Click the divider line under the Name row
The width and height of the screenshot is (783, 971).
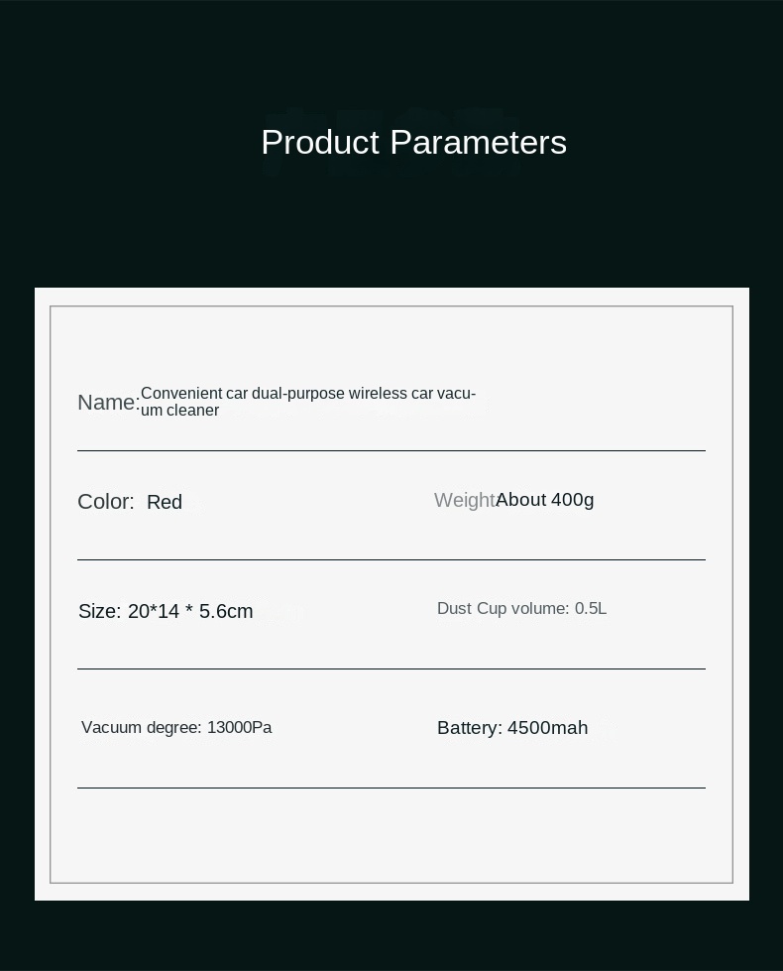click(x=391, y=451)
